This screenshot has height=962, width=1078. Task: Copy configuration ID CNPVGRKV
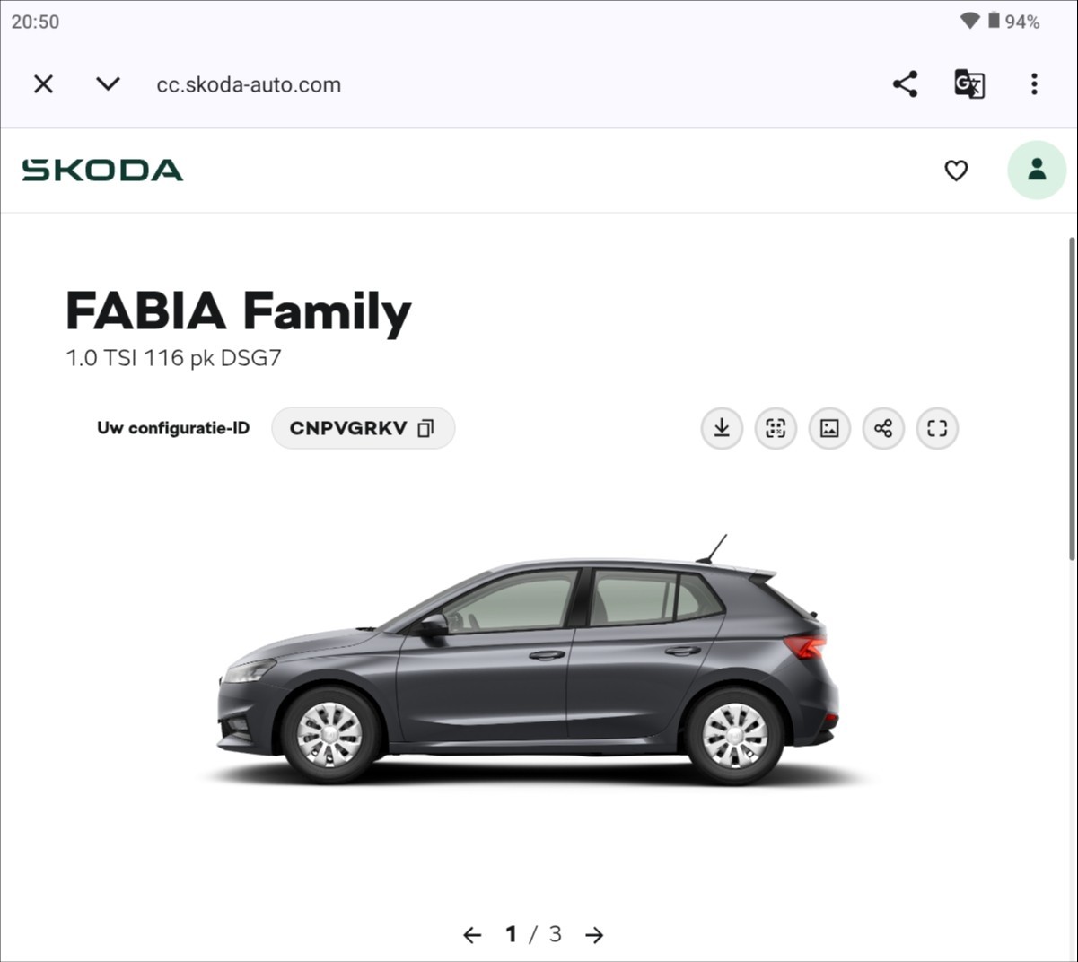(x=363, y=428)
